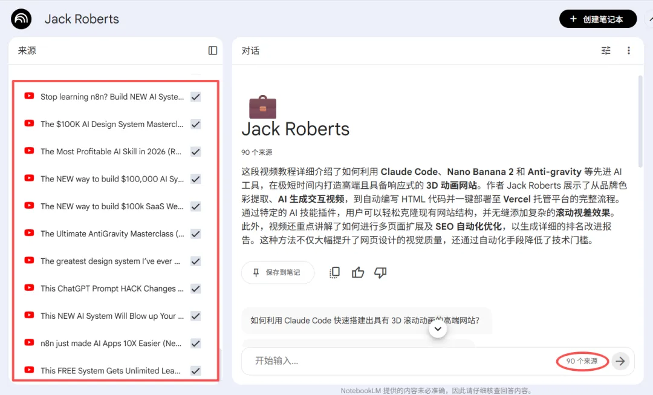Open source 'The Ultimate AntiGravity Masterclass'
653x395 pixels.
[x=112, y=233]
